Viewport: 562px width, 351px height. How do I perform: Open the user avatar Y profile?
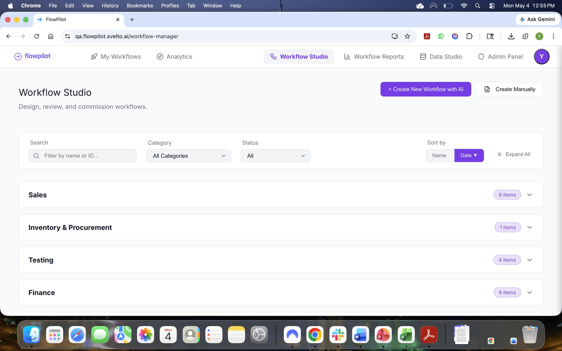coord(541,57)
